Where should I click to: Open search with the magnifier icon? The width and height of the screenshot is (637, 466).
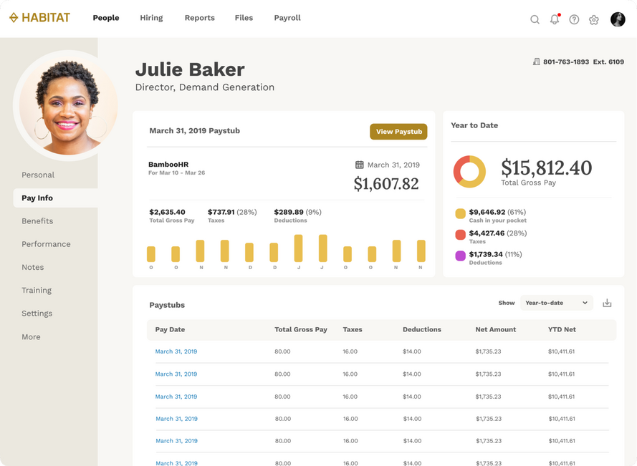[x=535, y=20]
